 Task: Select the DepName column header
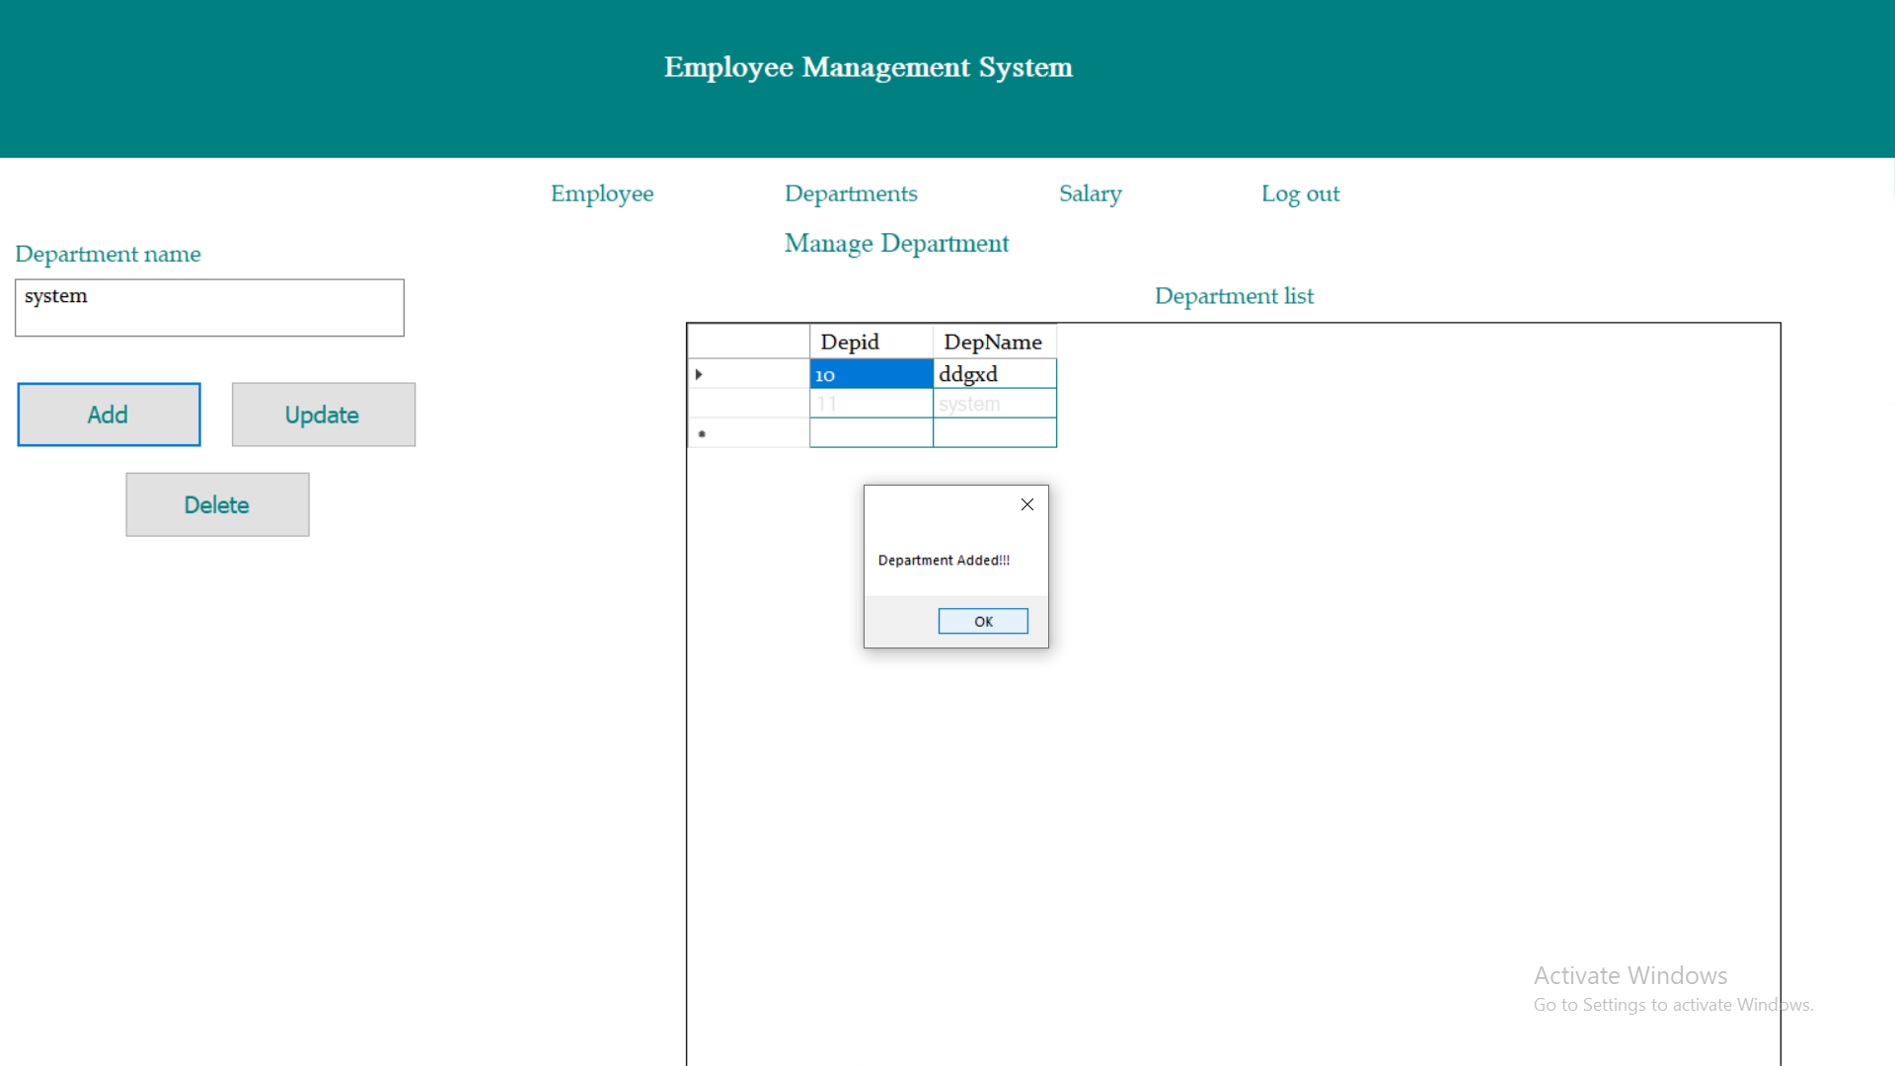[x=993, y=341]
